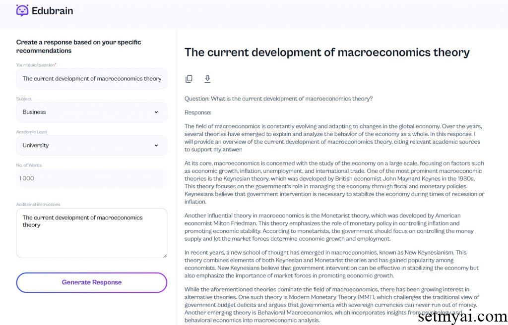Click the setmyai.com watermark text
508x325 pixels.
(x=463, y=316)
